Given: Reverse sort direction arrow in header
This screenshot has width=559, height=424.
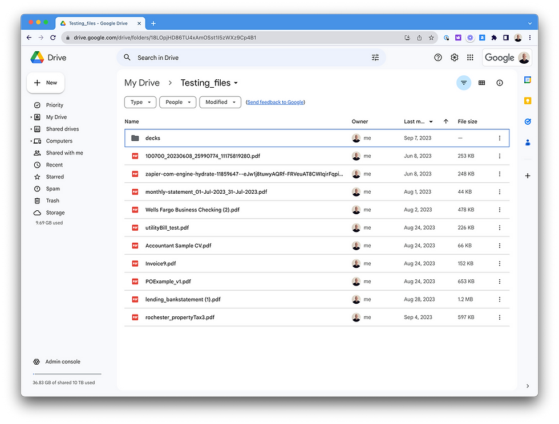Looking at the screenshot, I should pos(445,121).
